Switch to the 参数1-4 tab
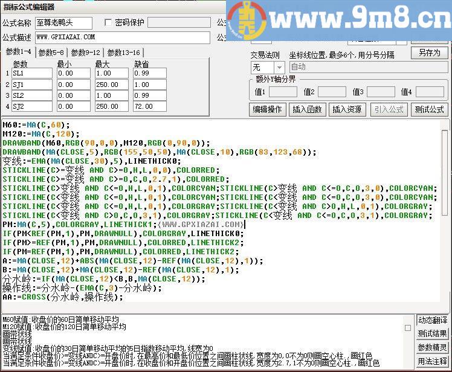The image size is (452, 372). point(19,52)
